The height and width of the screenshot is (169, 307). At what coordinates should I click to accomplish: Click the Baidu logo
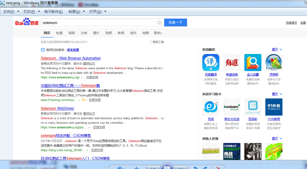27,22
